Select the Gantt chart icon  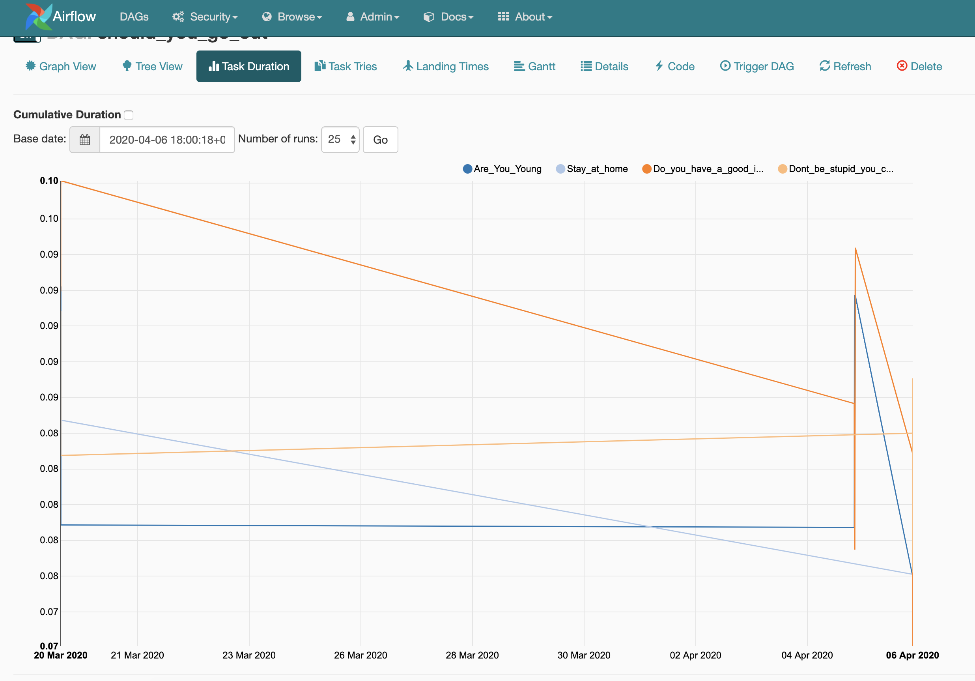click(519, 66)
